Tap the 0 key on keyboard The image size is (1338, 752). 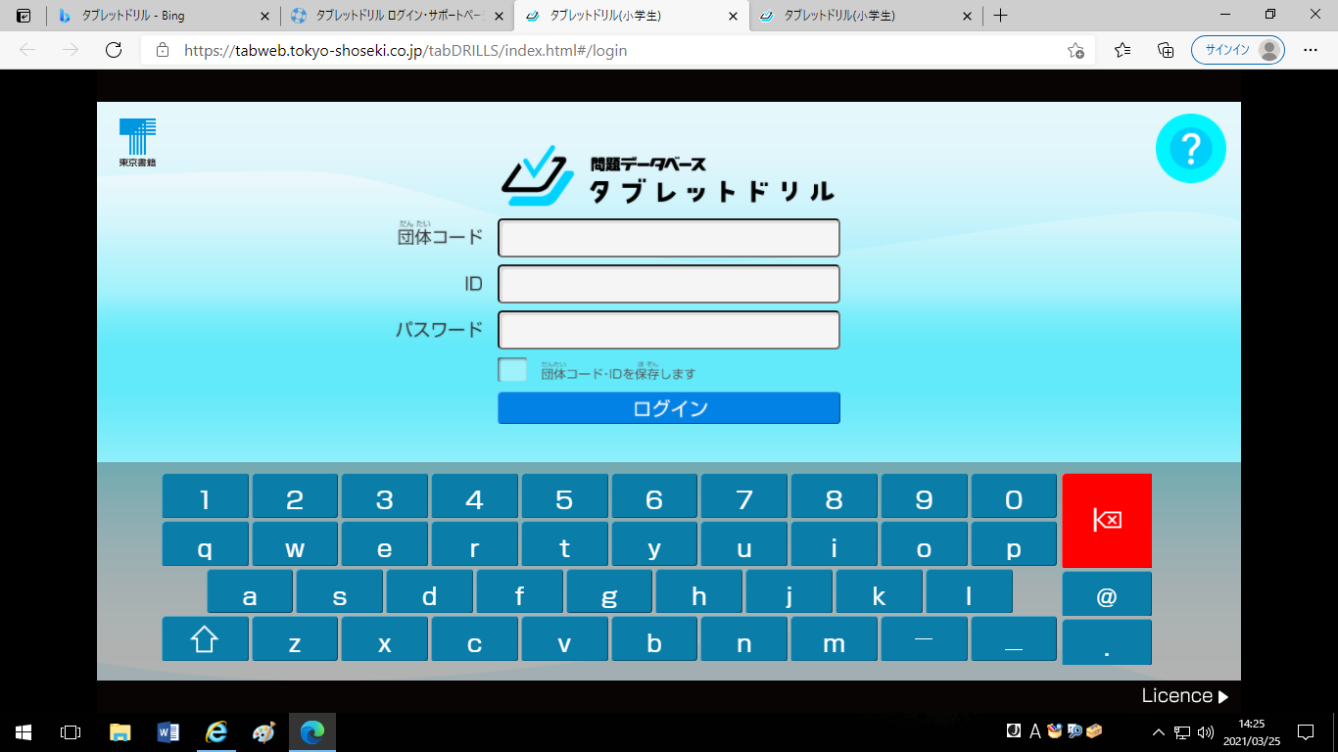[1014, 496]
